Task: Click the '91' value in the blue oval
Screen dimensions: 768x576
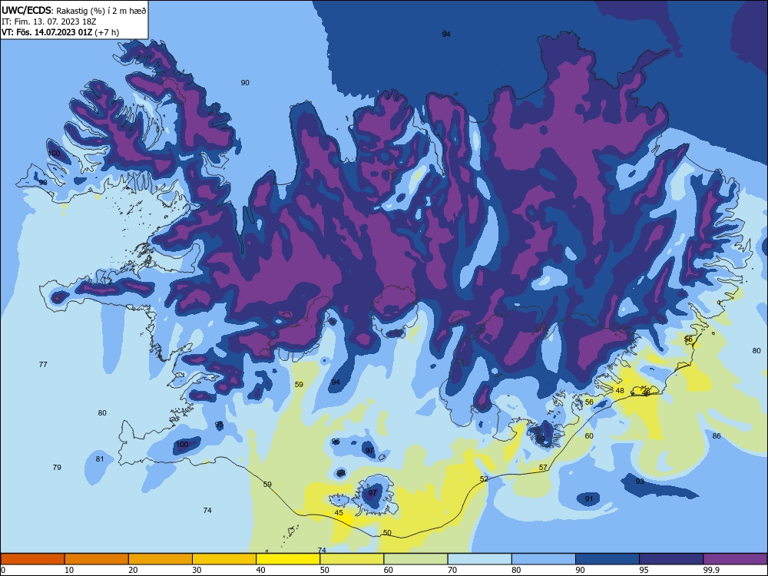Action: click(x=589, y=499)
